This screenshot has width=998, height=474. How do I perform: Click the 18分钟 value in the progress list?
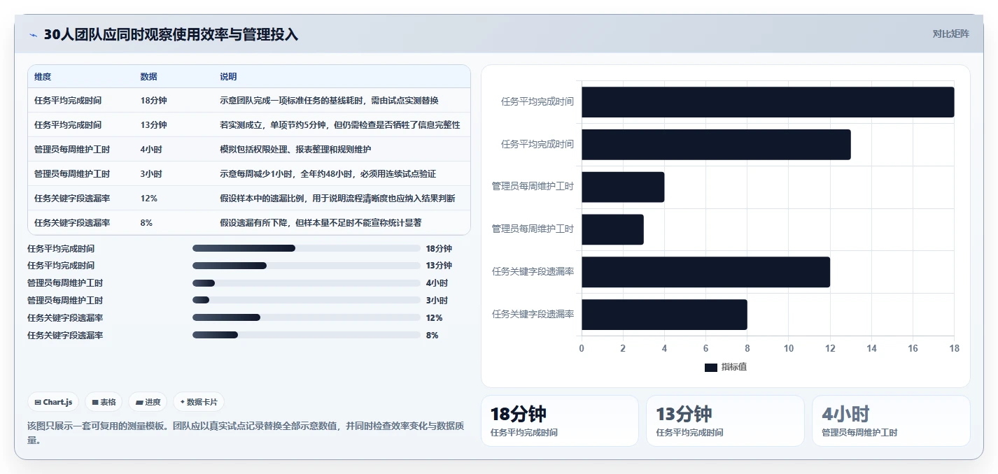click(439, 248)
